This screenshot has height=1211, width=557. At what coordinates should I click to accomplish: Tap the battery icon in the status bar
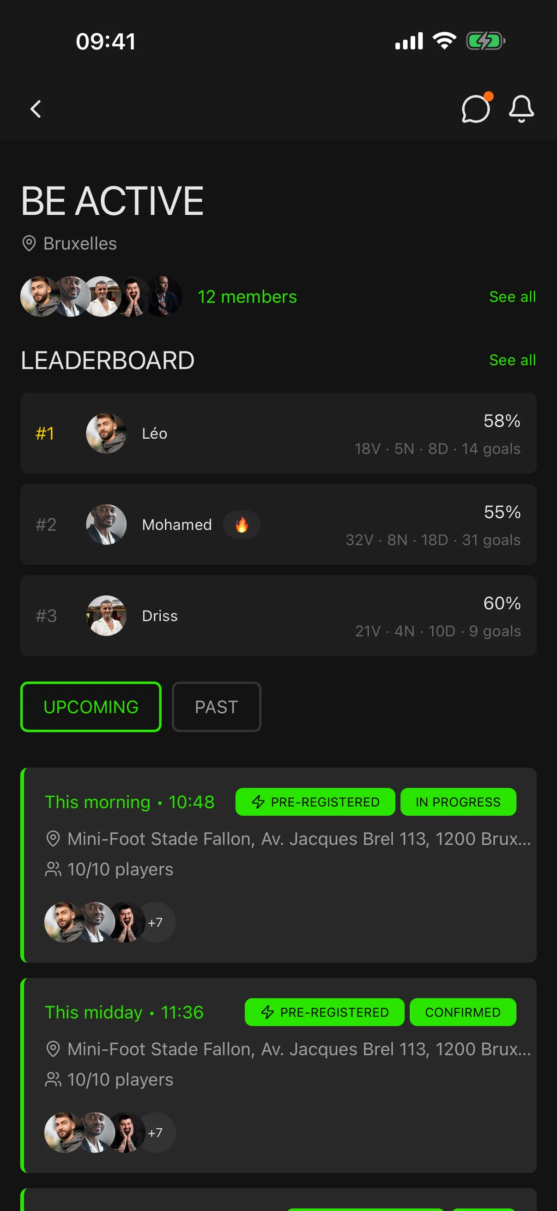pos(485,41)
